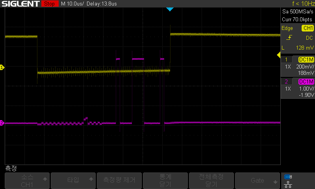Click the Delay:13.8us readout
315x189 pixels.
pos(102,4)
